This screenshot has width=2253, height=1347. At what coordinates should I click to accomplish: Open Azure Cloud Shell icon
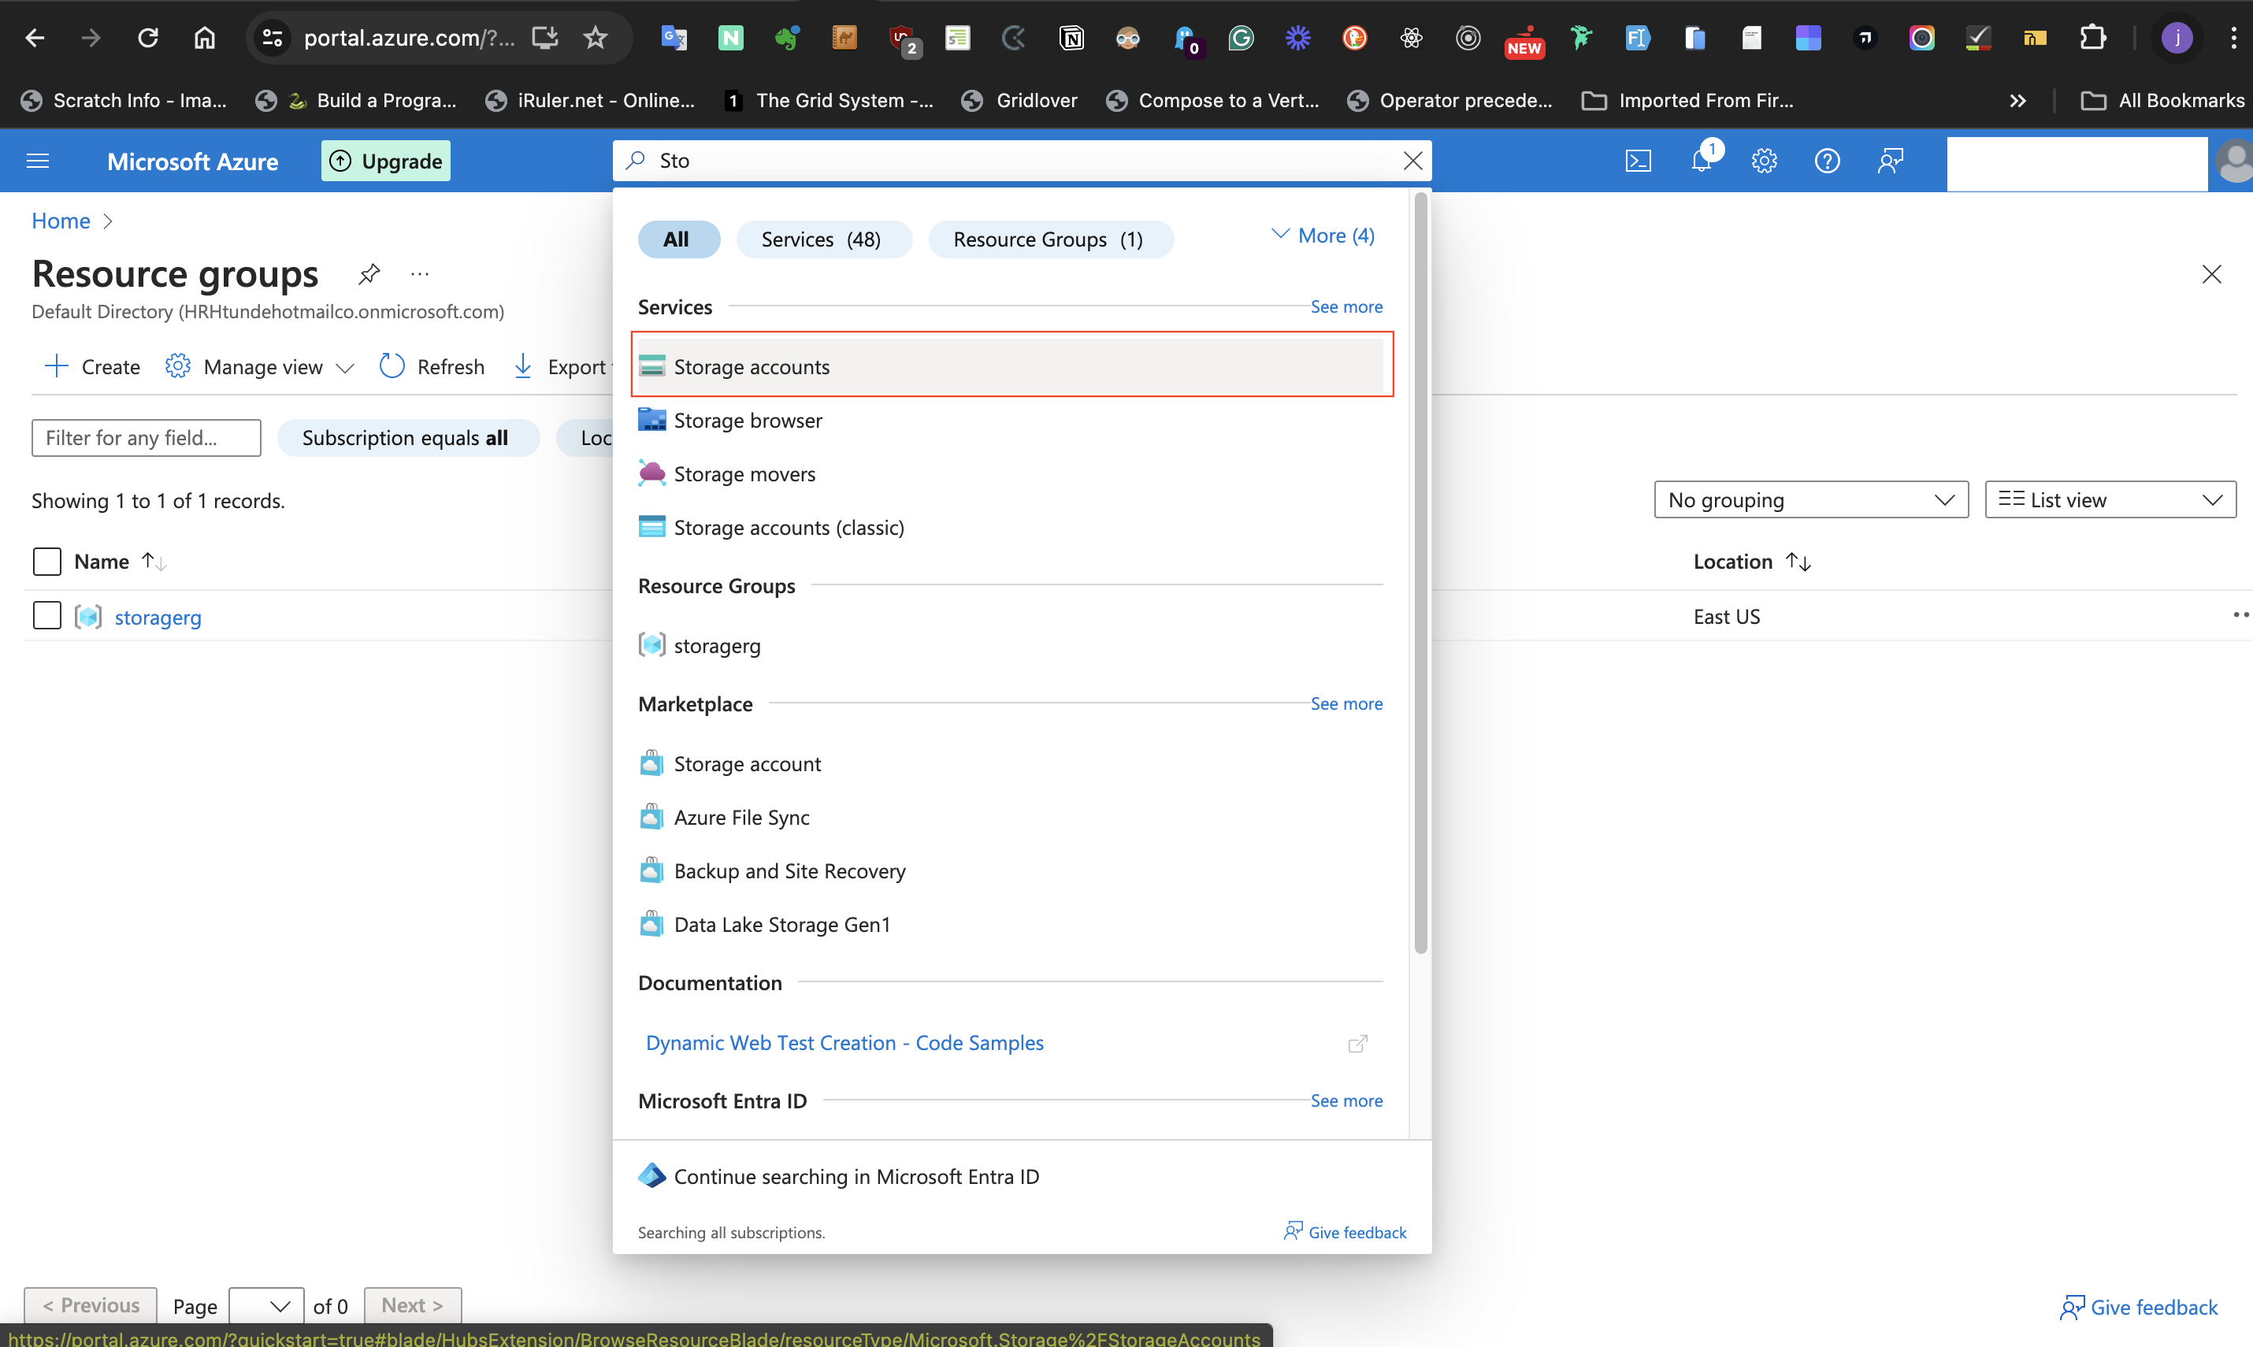[x=1638, y=161]
